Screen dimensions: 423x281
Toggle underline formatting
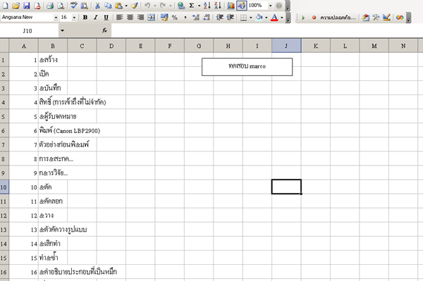point(106,18)
